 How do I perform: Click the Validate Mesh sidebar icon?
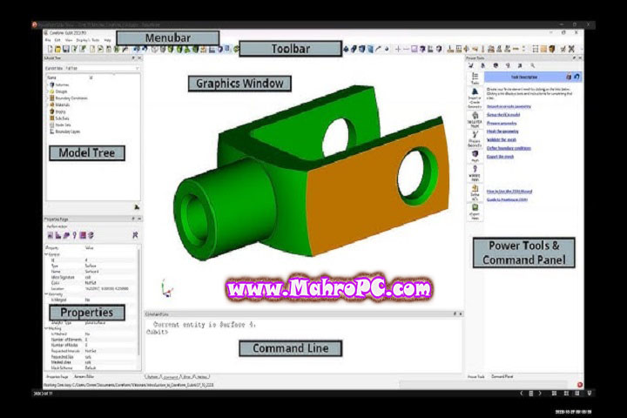(475, 173)
